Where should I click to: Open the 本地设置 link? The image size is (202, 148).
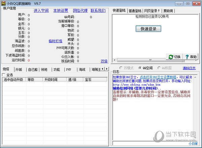(x=61, y=10)
